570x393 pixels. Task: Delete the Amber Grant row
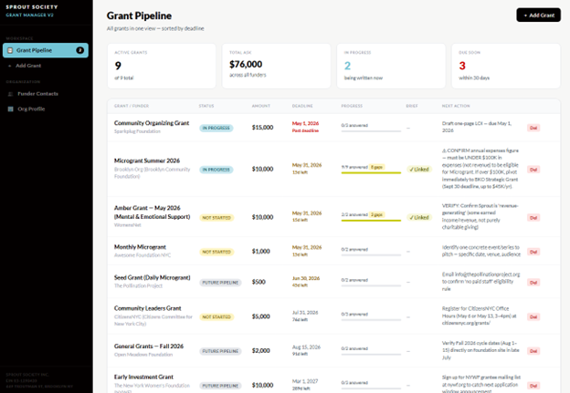point(533,218)
